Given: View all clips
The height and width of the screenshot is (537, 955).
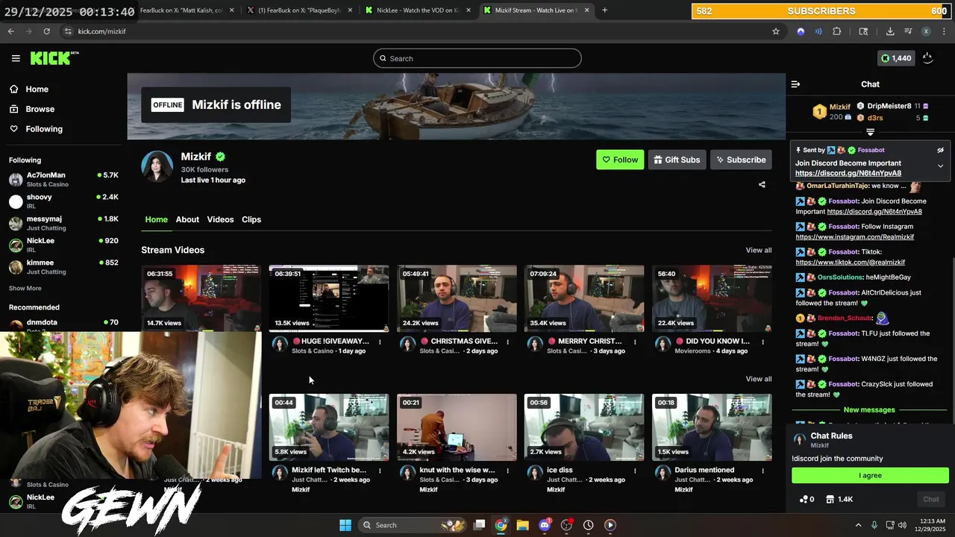Looking at the screenshot, I should tap(759, 379).
